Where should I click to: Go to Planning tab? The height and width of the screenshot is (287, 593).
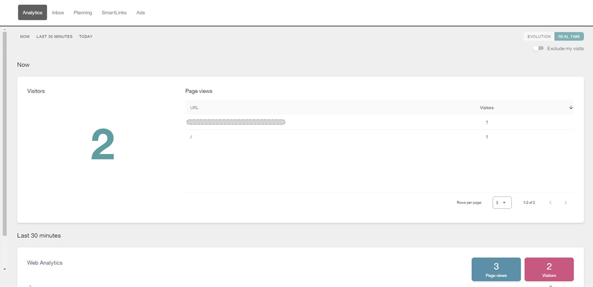(x=83, y=13)
